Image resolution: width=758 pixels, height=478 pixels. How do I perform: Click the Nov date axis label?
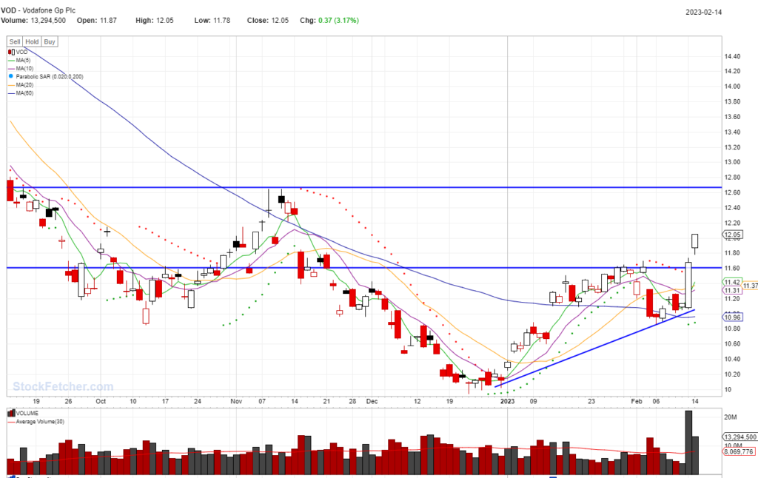(x=236, y=401)
